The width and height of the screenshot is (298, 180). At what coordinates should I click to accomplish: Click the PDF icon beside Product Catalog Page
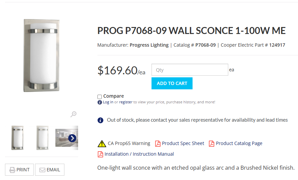coord(212,144)
